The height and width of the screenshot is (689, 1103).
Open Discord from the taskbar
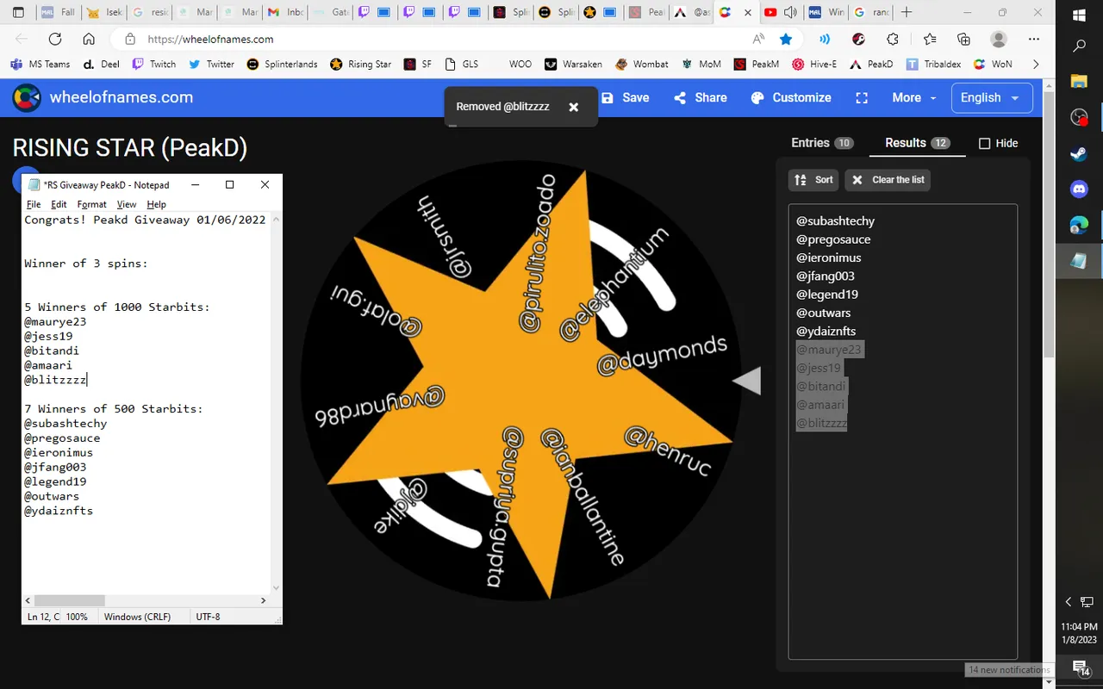coord(1079,189)
